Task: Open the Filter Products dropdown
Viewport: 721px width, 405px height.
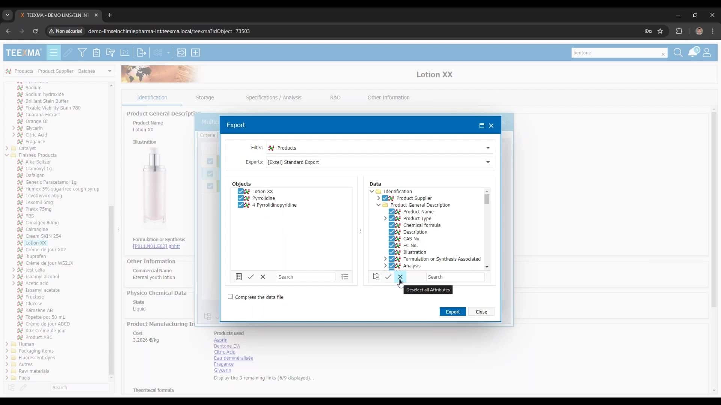Action: [379, 148]
